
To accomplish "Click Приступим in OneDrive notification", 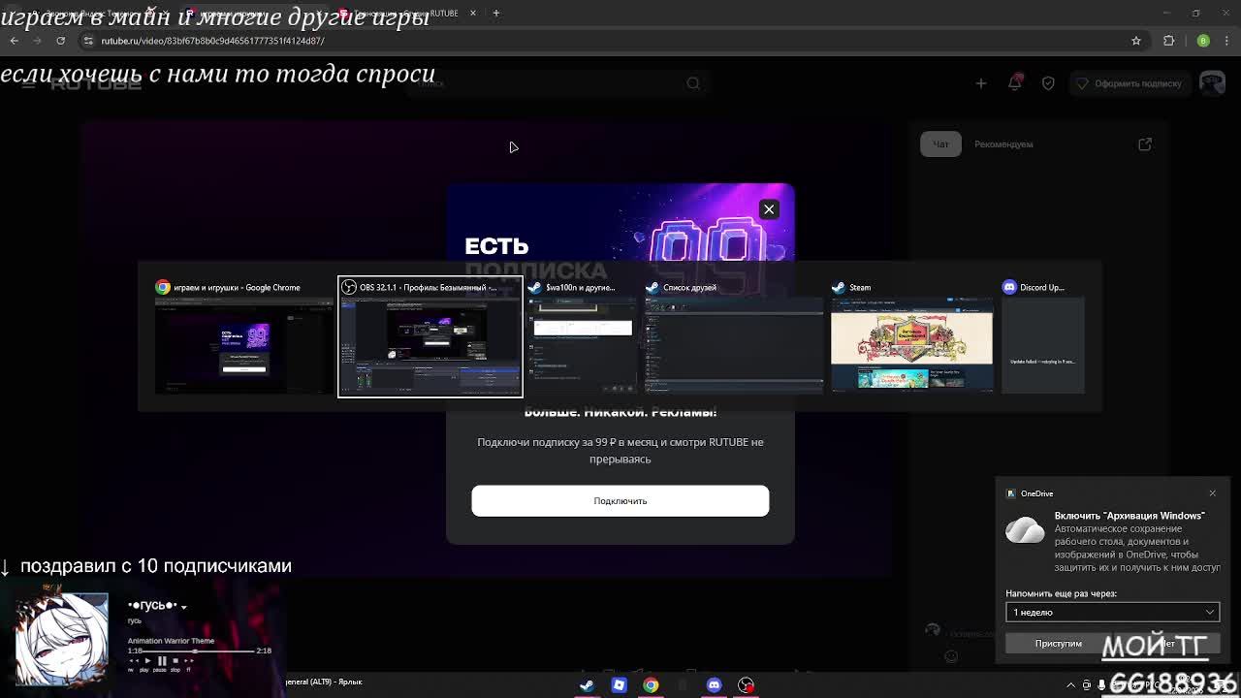I will [1058, 644].
